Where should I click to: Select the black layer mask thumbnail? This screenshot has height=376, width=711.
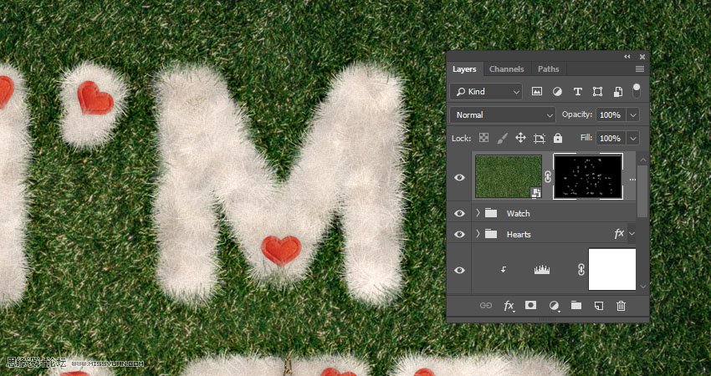tap(588, 176)
